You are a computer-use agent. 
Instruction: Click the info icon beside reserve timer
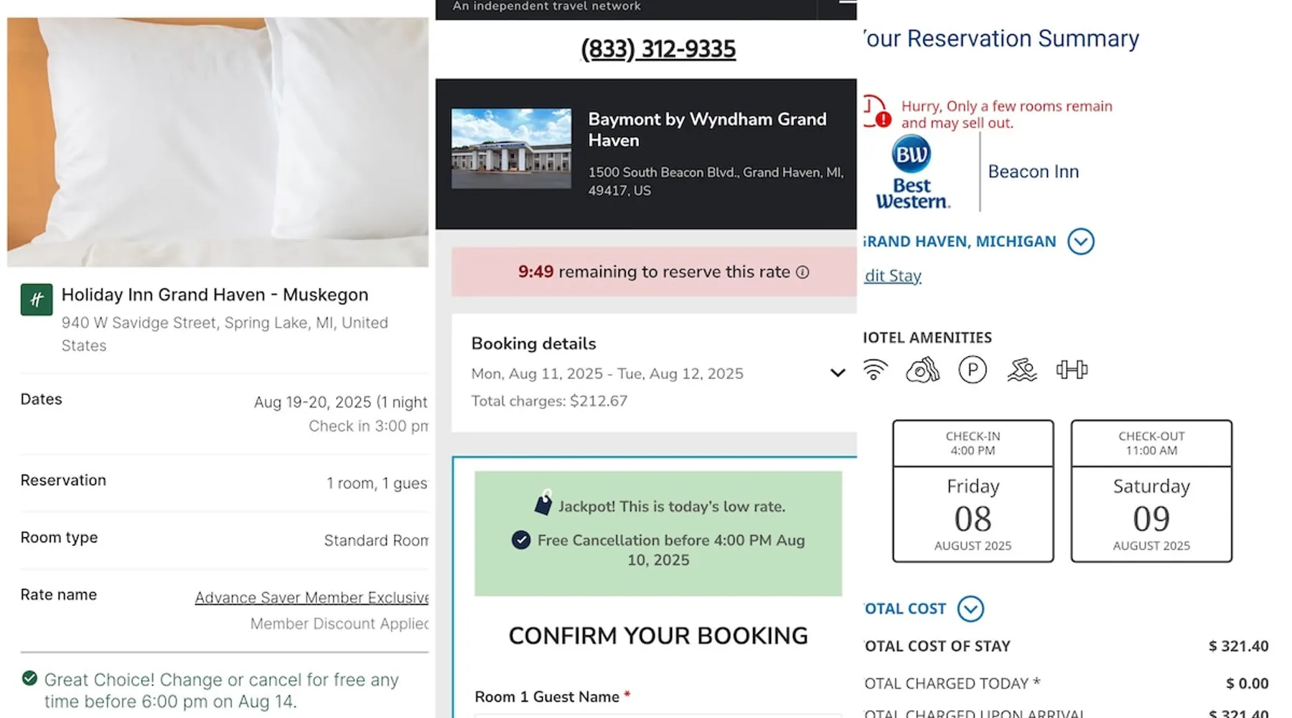tap(802, 272)
